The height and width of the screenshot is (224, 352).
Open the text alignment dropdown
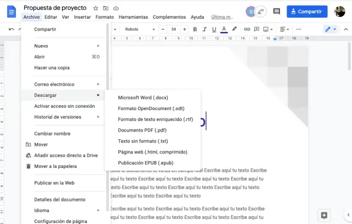click(284, 29)
